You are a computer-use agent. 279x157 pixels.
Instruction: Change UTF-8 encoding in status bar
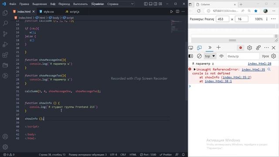pos(113,155)
